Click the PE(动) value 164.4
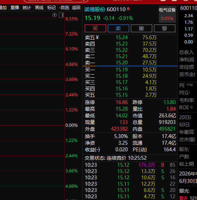 (170, 149)
